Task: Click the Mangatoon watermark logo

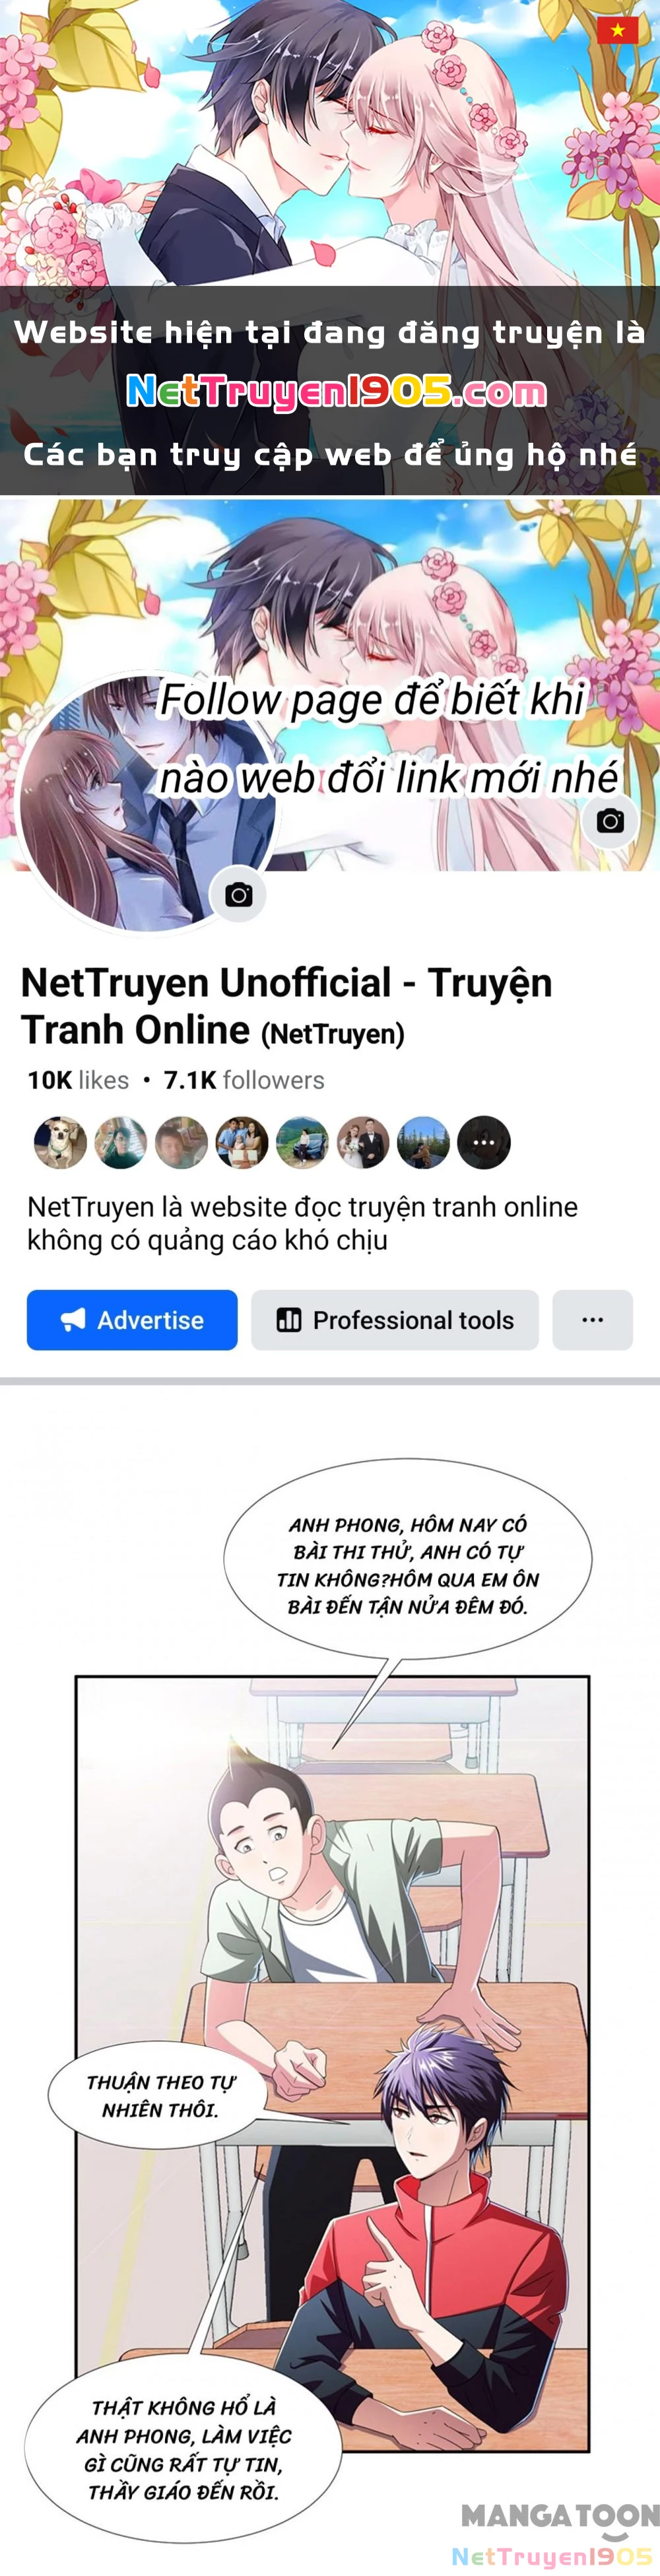Action: (x=560, y=2515)
